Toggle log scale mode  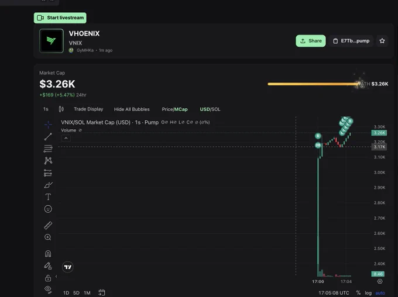368,293
